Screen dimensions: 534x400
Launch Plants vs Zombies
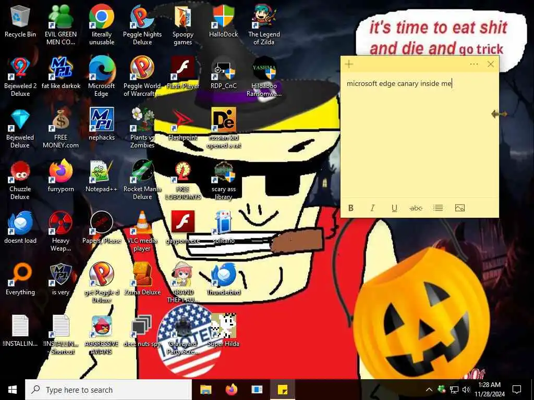142,128
